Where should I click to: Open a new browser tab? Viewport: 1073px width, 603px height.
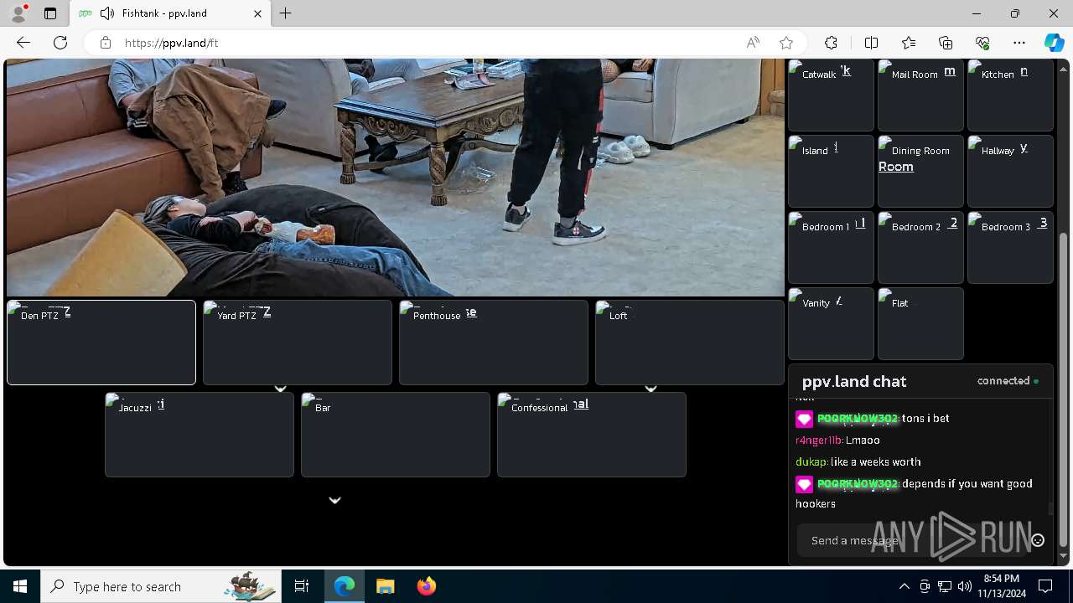(x=286, y=13)
